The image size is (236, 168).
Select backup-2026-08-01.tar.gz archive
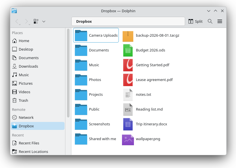(x=151, y=35)
